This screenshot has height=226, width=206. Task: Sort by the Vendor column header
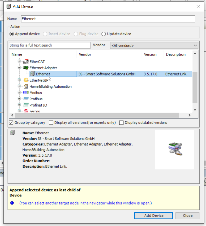[x=109, y=54]
